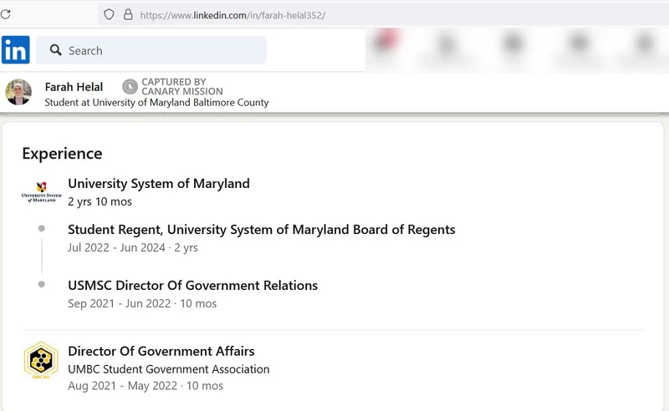Click Student at University of Maryland headline
Screen dimensions: 669x411
tap(156, 103)
